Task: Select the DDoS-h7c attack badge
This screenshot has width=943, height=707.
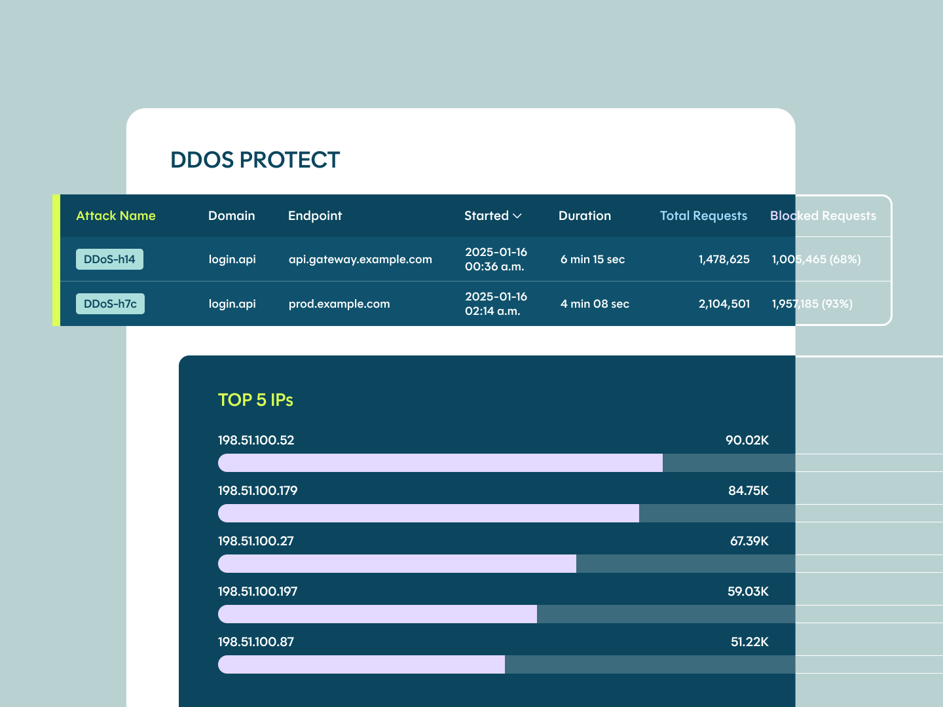Action: point(110,303)
